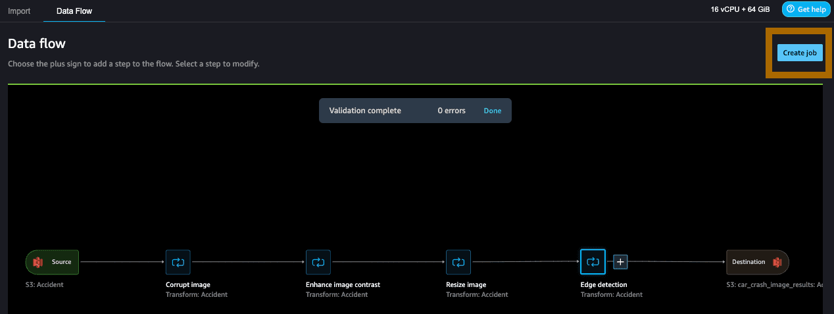The width and height of the screenshot is (834, 314).
Task: Select the Source node
Action: 53,262
